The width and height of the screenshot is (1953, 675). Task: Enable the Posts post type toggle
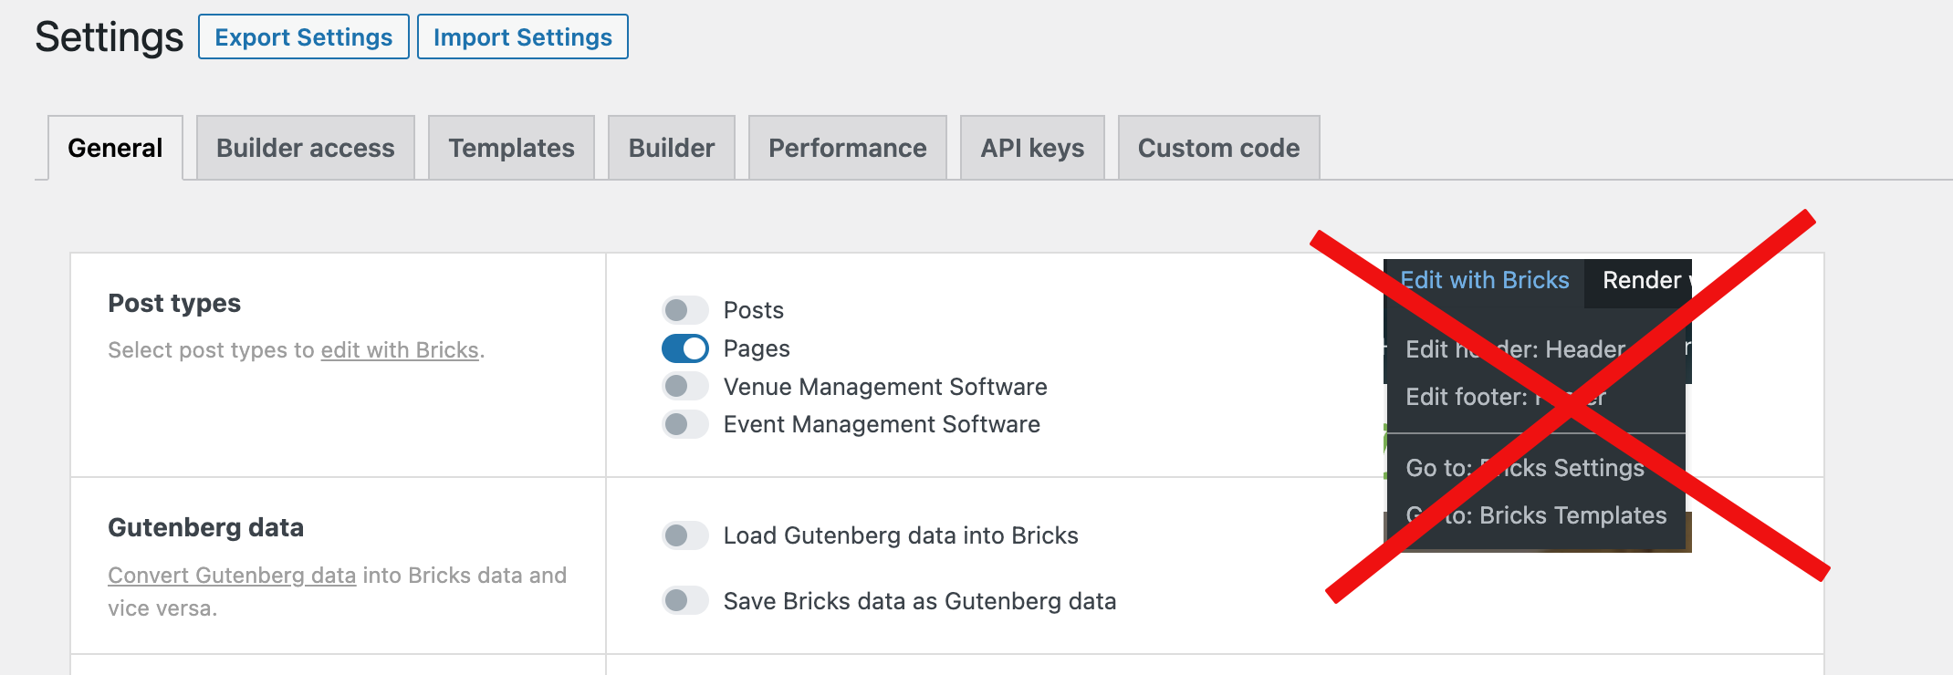pyautogui.click(x=684, y=310)
